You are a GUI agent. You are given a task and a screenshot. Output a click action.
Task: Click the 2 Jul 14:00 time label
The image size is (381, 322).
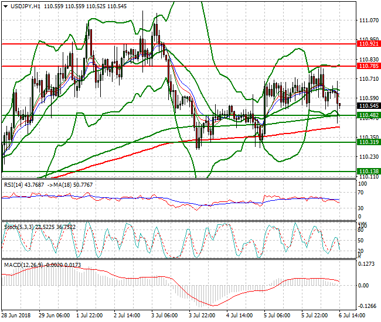(x=127, y=316)
